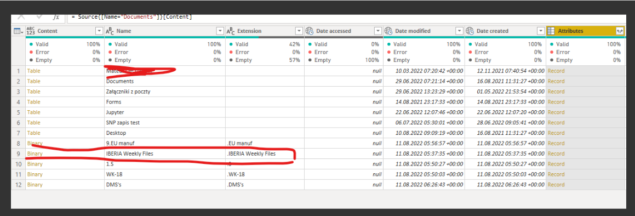Click the datetime type icon of Date accessed

click(310, 31)
